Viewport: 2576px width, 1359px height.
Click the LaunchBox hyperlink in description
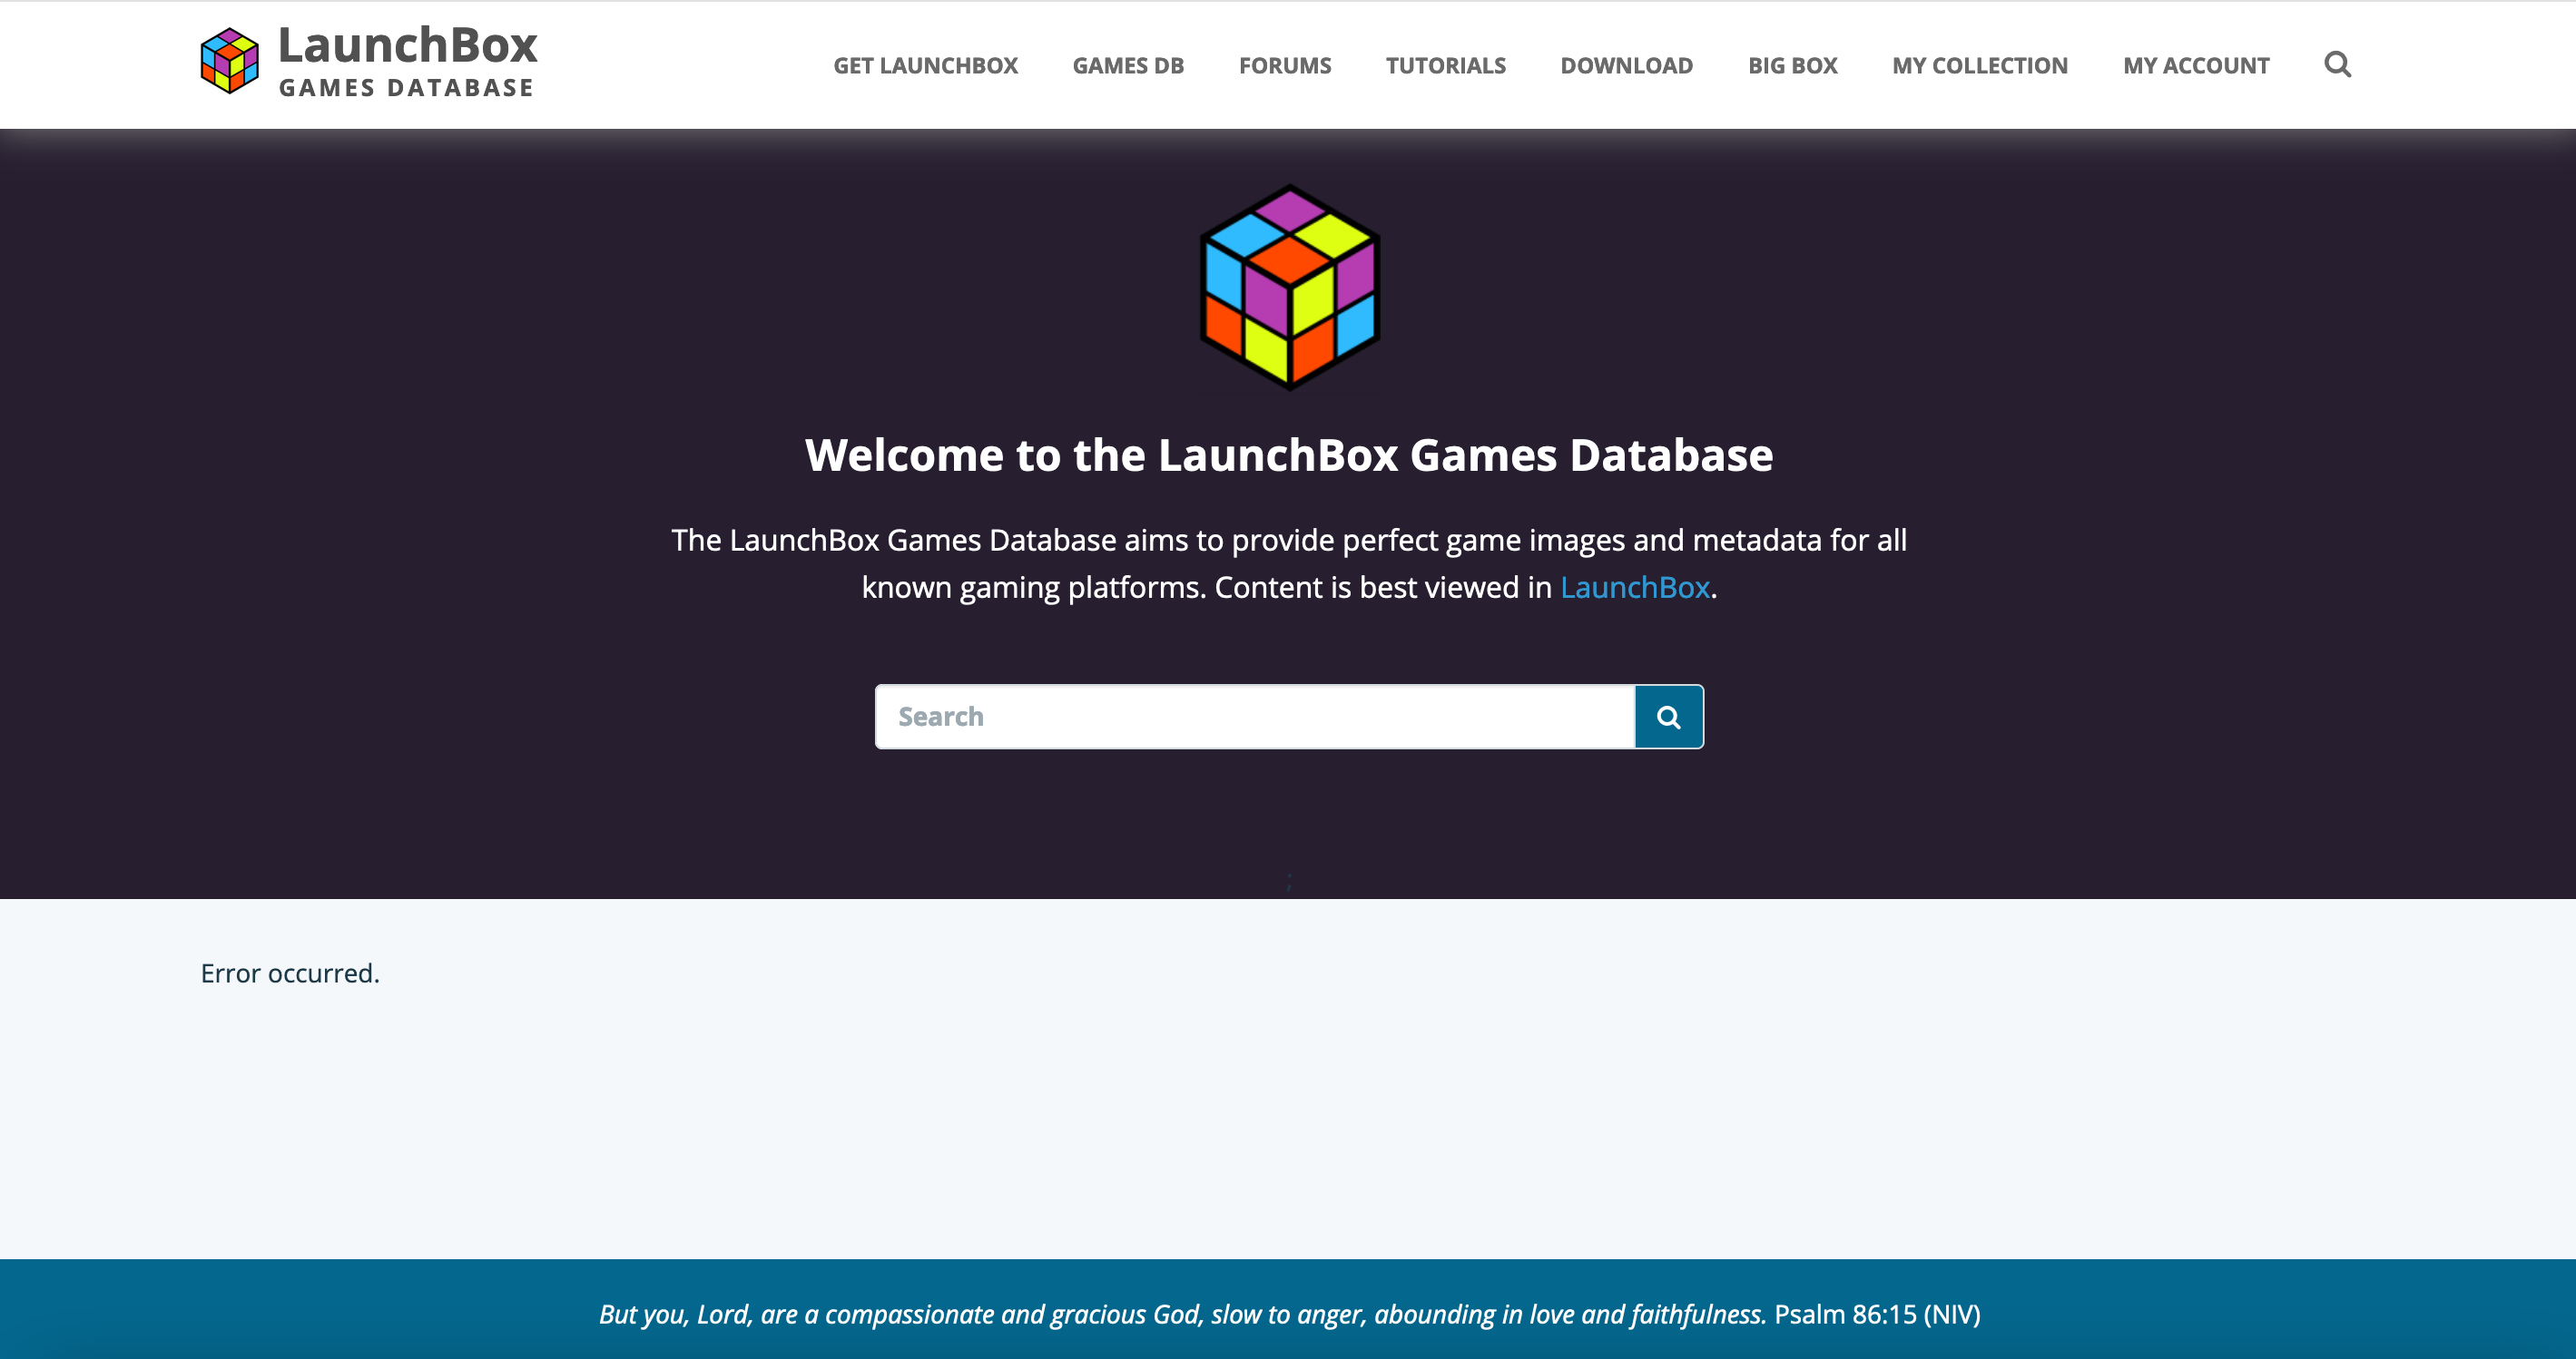1634,588
